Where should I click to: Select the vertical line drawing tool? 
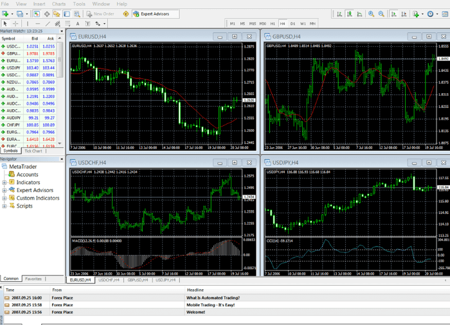[x=28, y=24]
